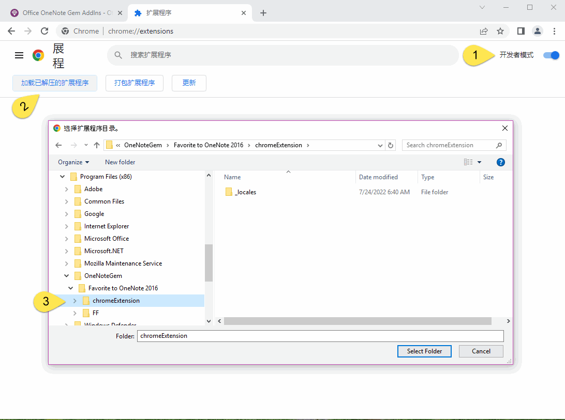
Task: Bookmark this page with the star icon
Action: (500, 31)
